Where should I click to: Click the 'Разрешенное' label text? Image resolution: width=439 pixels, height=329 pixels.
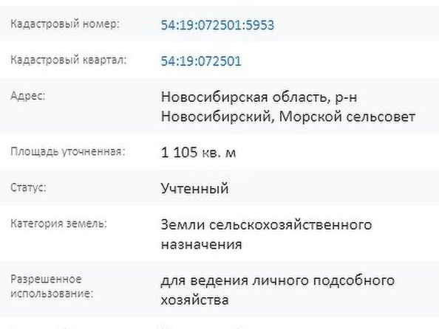coord(47,280)
